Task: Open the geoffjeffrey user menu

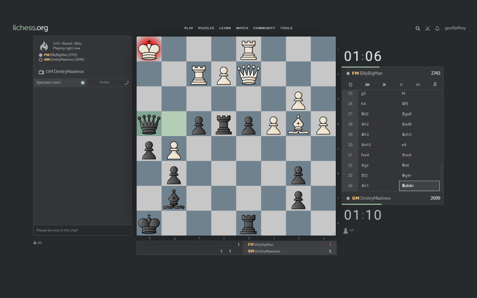Action: tap(455, 28)
